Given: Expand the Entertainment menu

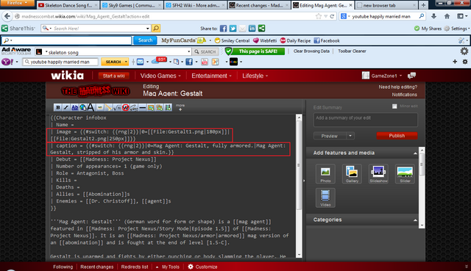Looking at the screenshot, I should click(x=211, y=76).
